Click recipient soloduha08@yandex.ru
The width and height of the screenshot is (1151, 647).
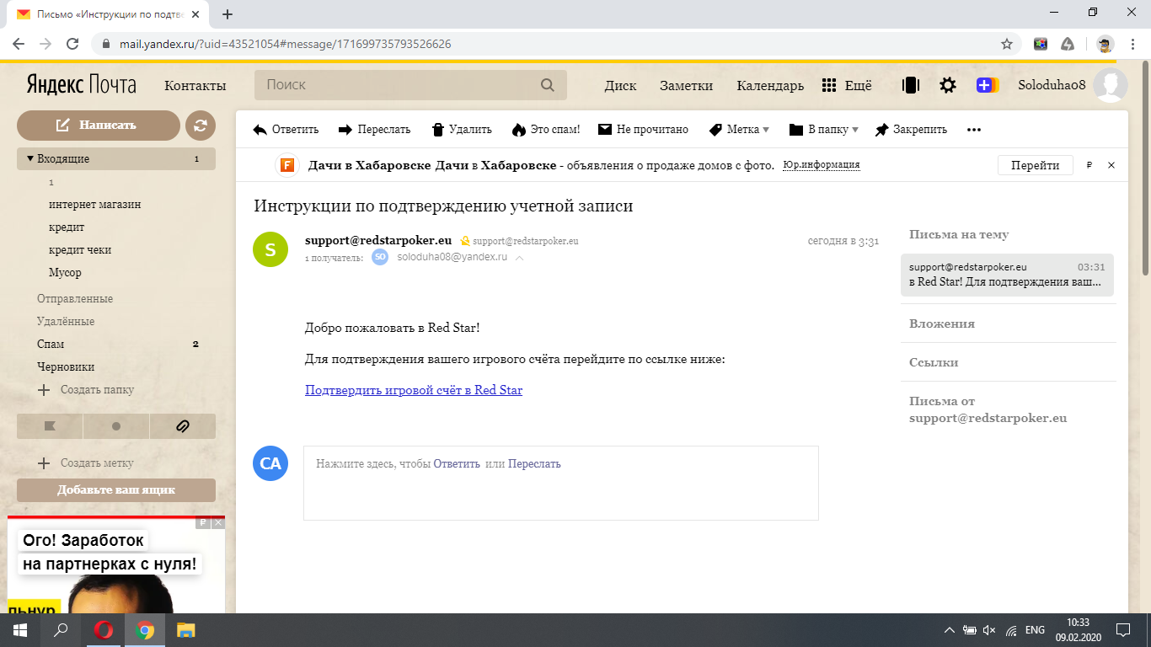452,257
